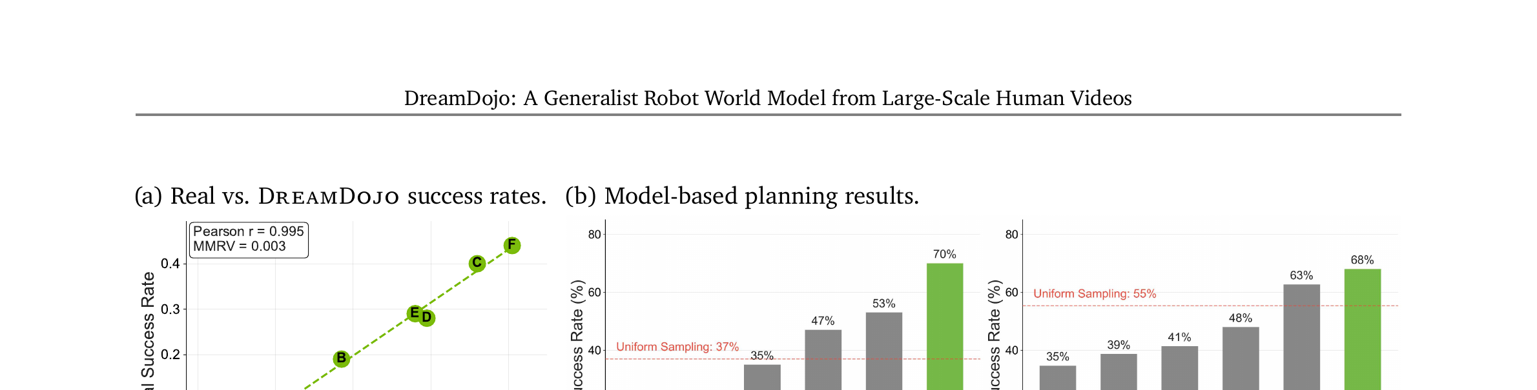Click the 35% bar in the middle chart
The image size is (1537, 390).
(x=762, y=377)
